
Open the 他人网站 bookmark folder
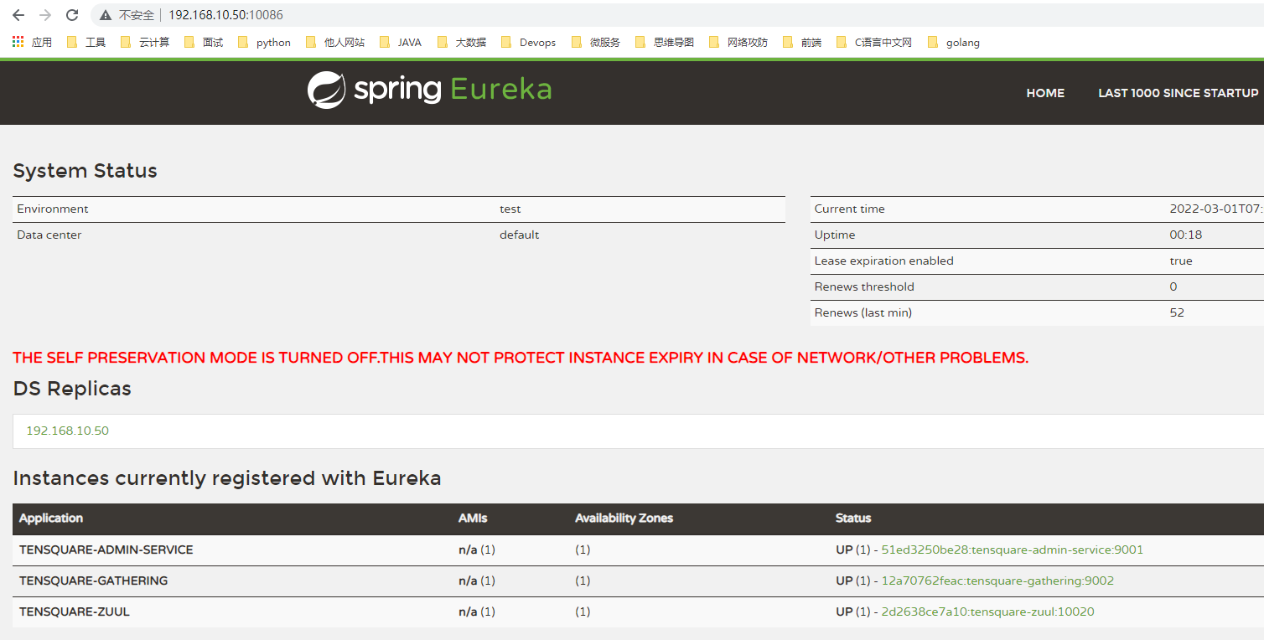(x=334, y=42)
